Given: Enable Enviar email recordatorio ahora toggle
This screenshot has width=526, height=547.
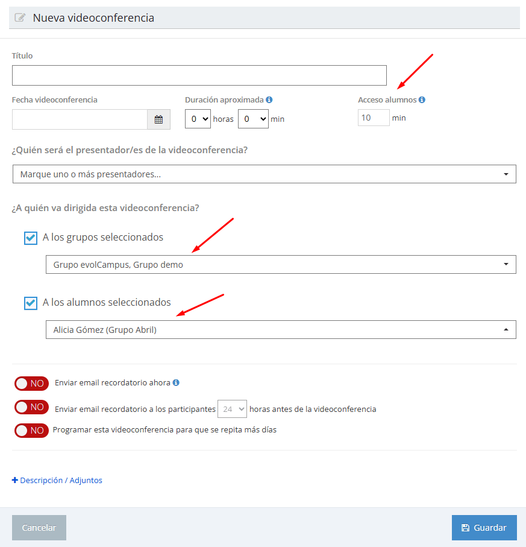Looking at the screenshot, I should coord(31,384).
